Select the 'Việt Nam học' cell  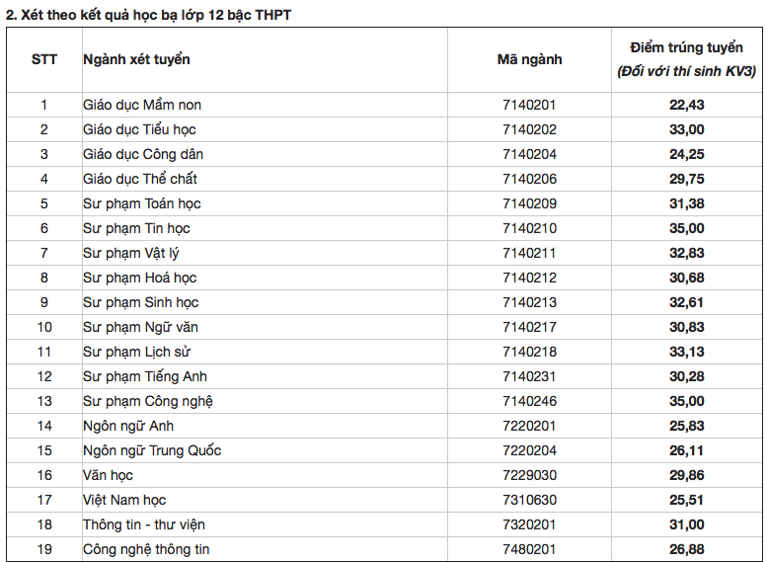124,500
